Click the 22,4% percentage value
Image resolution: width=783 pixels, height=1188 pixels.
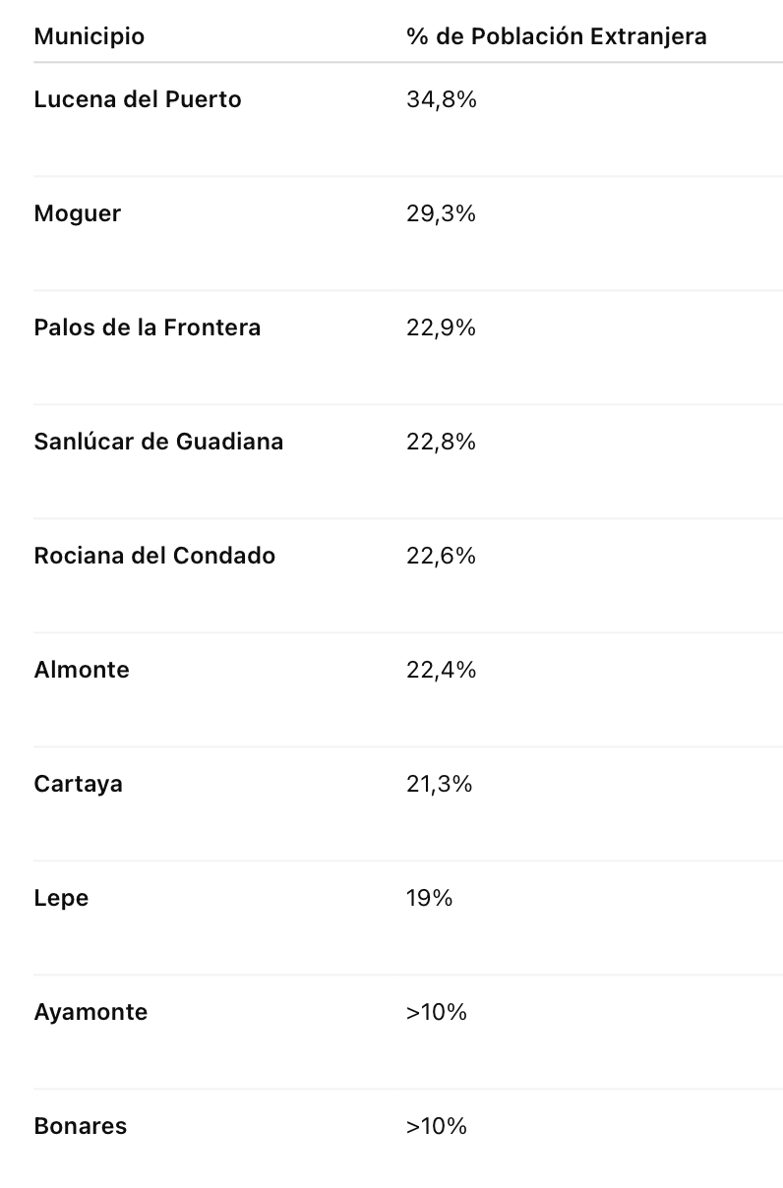(441, 670)
